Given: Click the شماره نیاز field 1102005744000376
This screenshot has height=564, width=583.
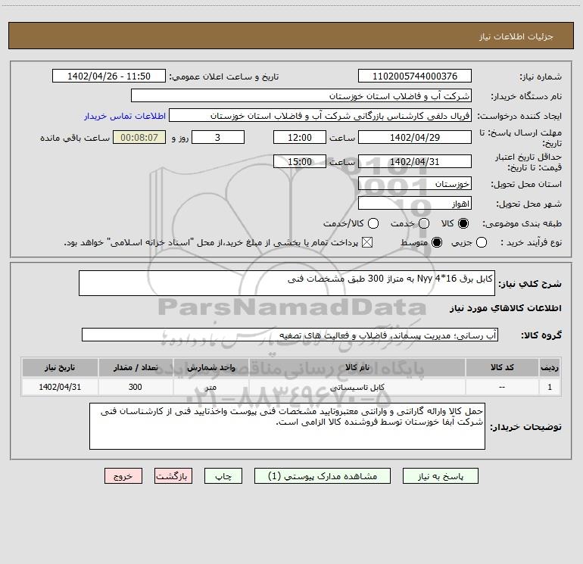Looking at the screenshot, I should click(415, 76).
